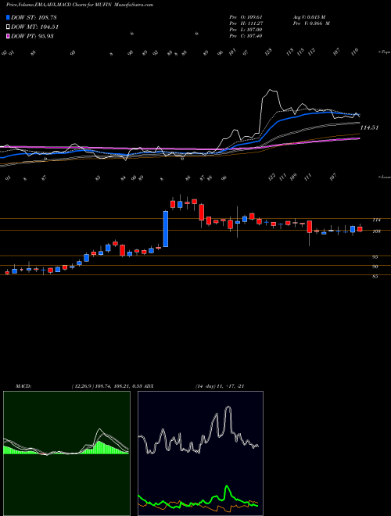Viewport: 391px width, 516px height.
Task: Click the 'Avg V: 0.015 M' volume text
Action: 309,17
